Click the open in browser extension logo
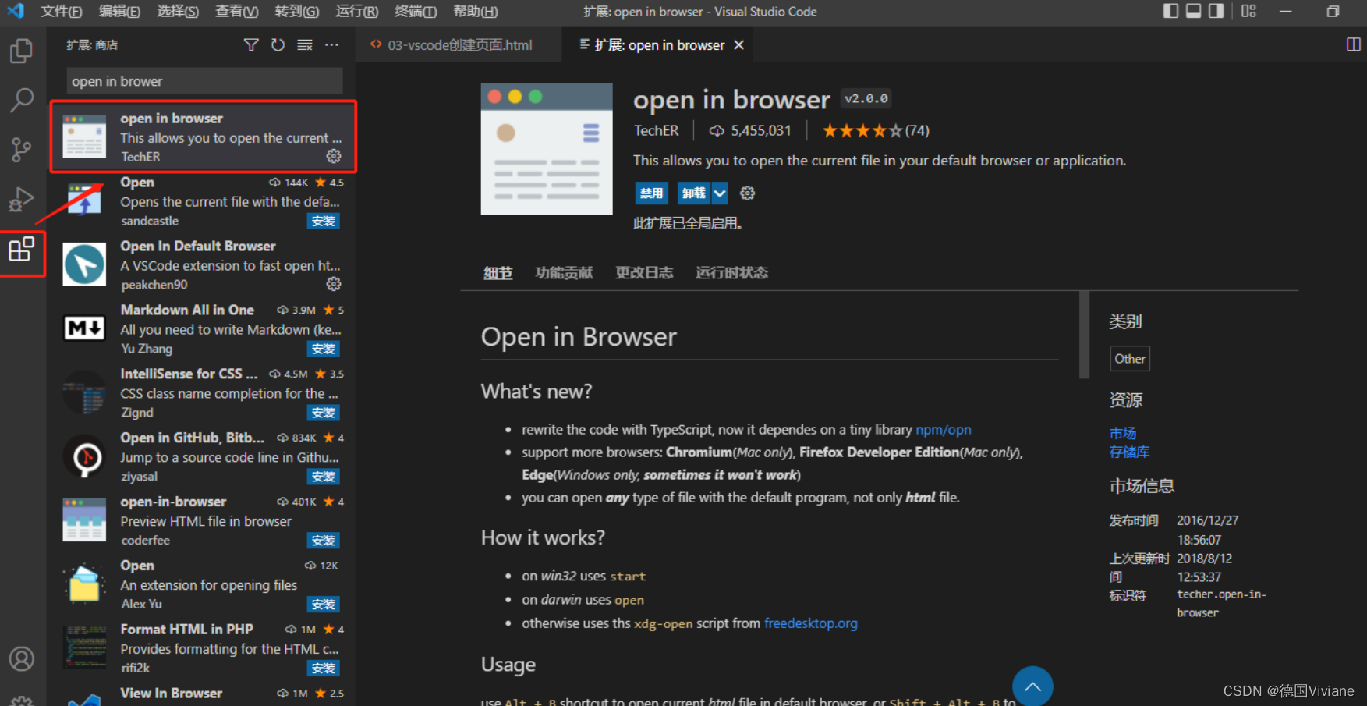 click(x=547, y=149)
